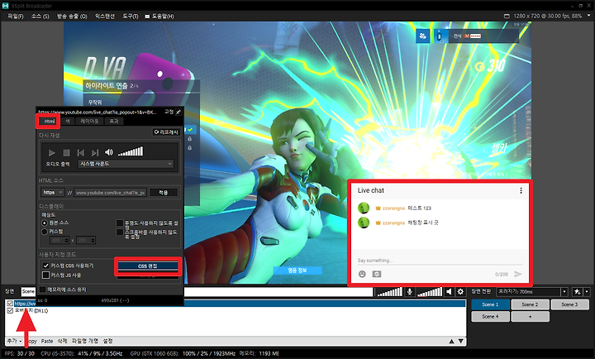Toggle the 스크롤바를 사용하지 않도록 설정 checkbox

[120, 232]
